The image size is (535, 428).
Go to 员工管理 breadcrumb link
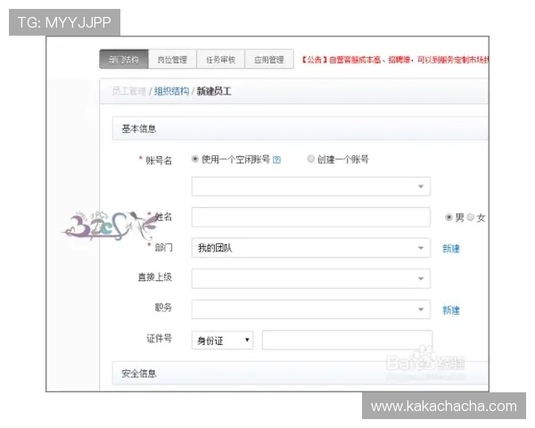[129, 92]
